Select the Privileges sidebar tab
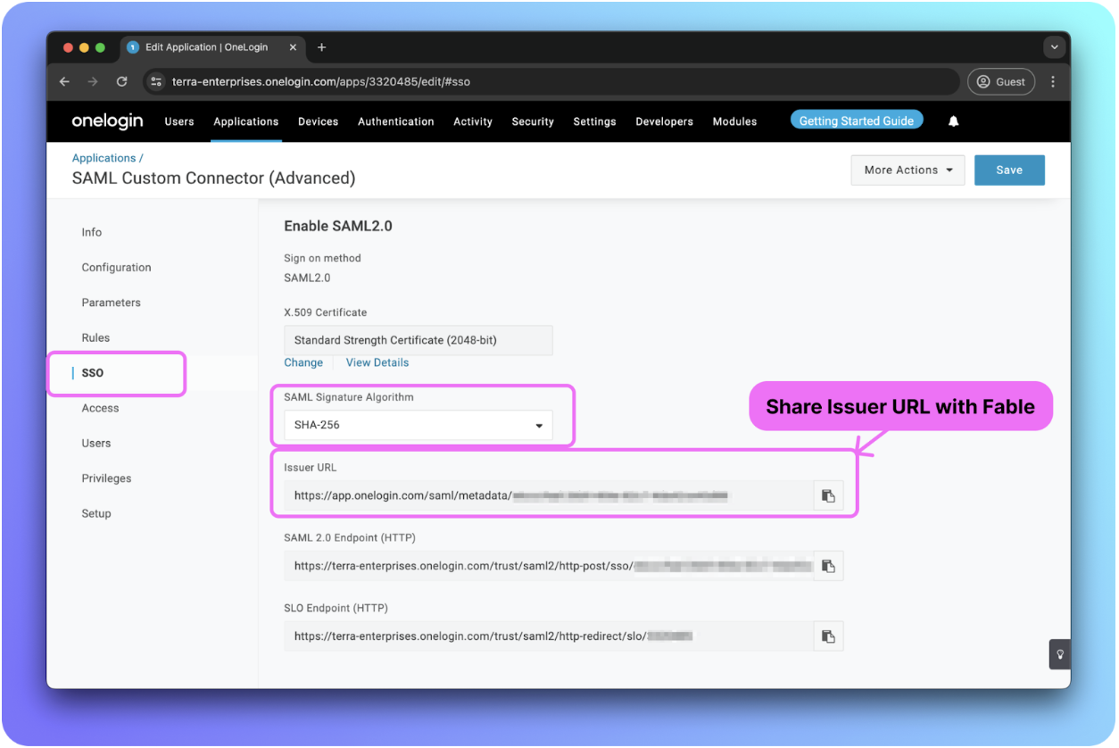This screenshot has height=748, width=1119. [106, 478]
